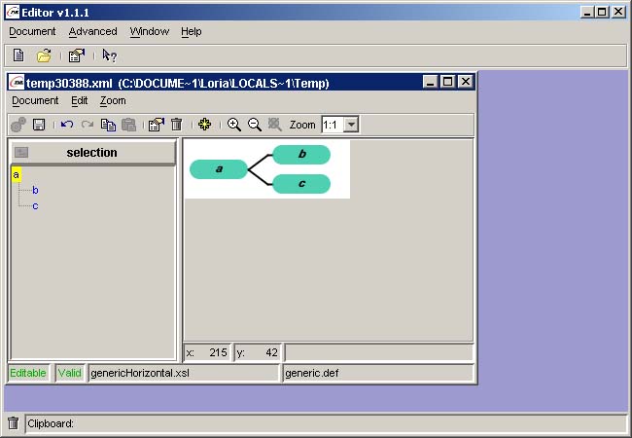Image resolution: width=632 pixels, height=438 pixels.
Task: Zoom out with the magnifier minus icon
Action: [x=255, y=125]
